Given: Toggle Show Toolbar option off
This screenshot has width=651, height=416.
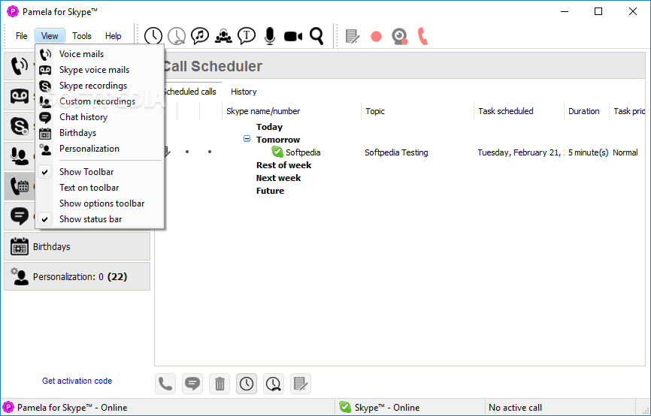Looking at the screenshot, I should pyautogui.click(x=100, y=172).
